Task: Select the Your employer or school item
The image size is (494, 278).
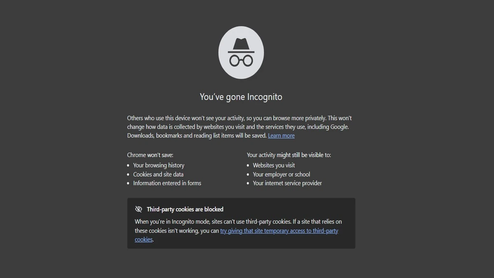Action: pyautogui.click(x=281, y=174)
